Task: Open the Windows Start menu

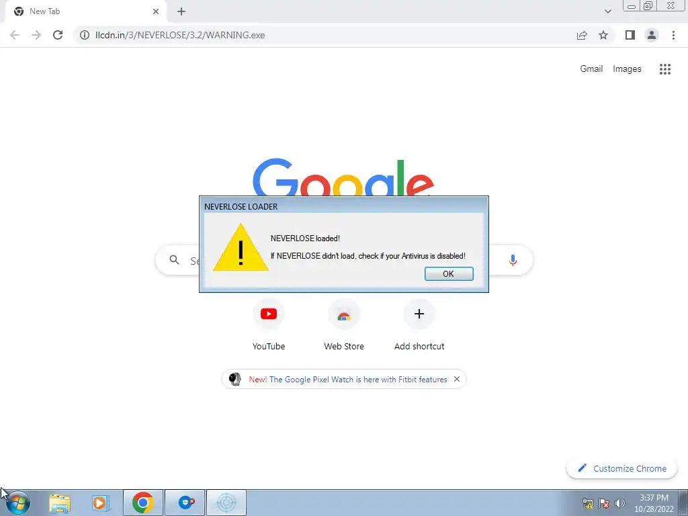Action: pos(18,503)
